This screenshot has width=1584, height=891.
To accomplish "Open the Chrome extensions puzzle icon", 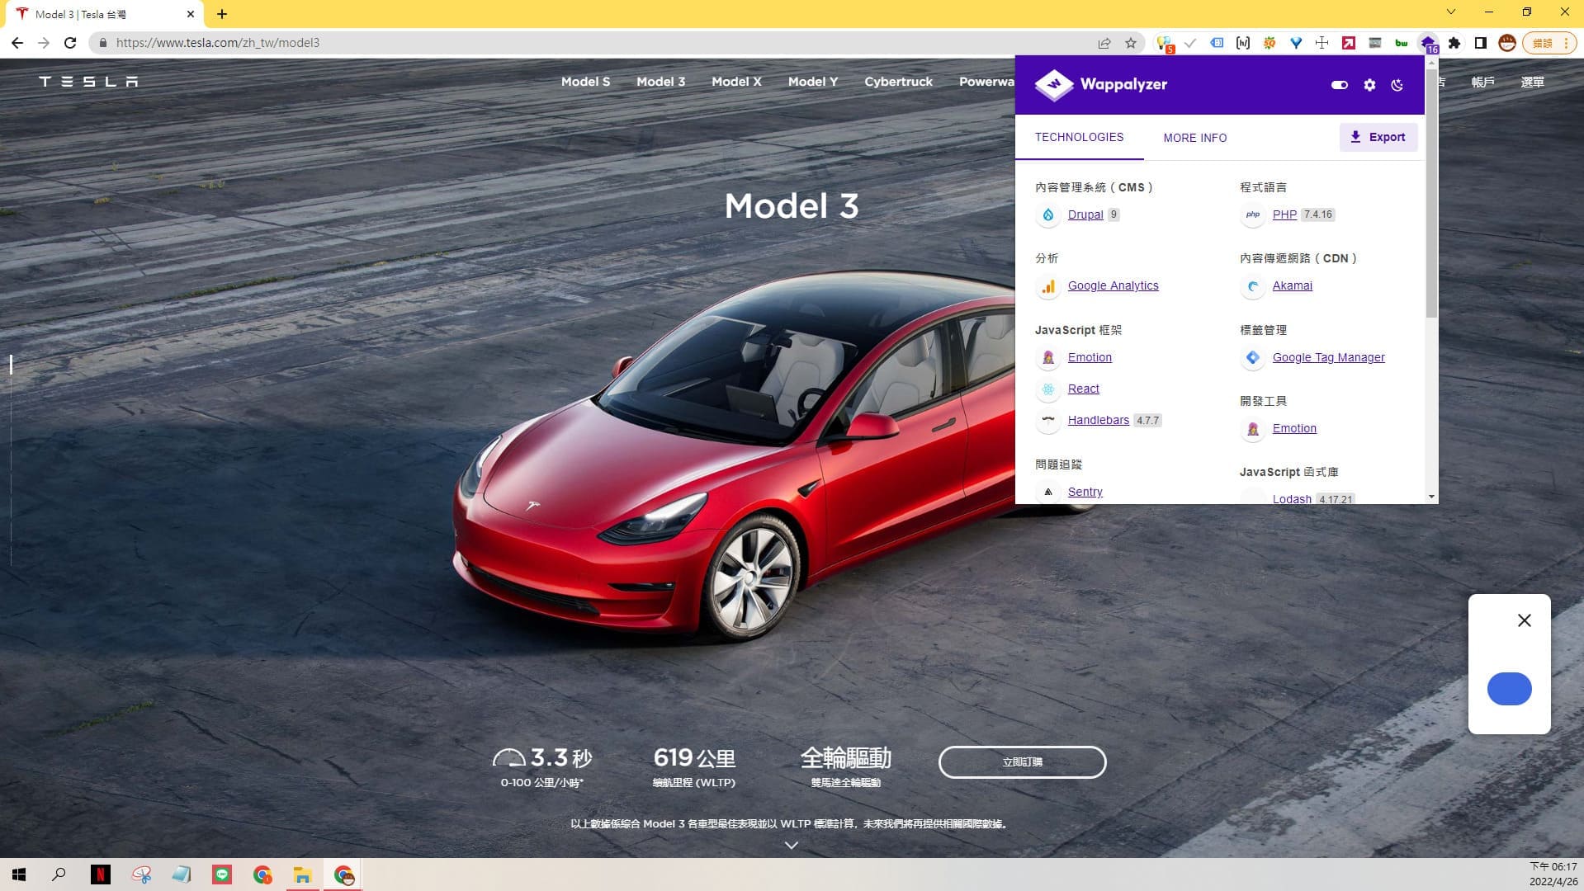I will click(x=1454, y=43).
